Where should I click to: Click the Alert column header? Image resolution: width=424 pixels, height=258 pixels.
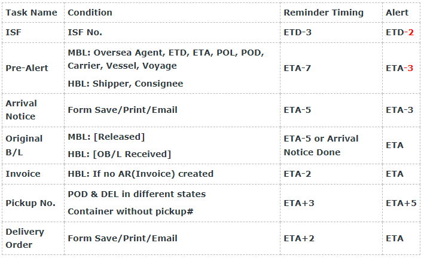pos(397,13)
